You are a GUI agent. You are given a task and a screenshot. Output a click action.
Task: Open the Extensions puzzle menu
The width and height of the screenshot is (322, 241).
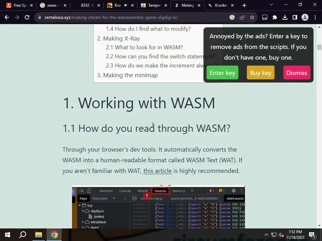(x=275, y=18)
